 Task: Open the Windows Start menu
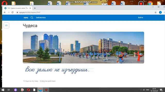tap(3, 90)
